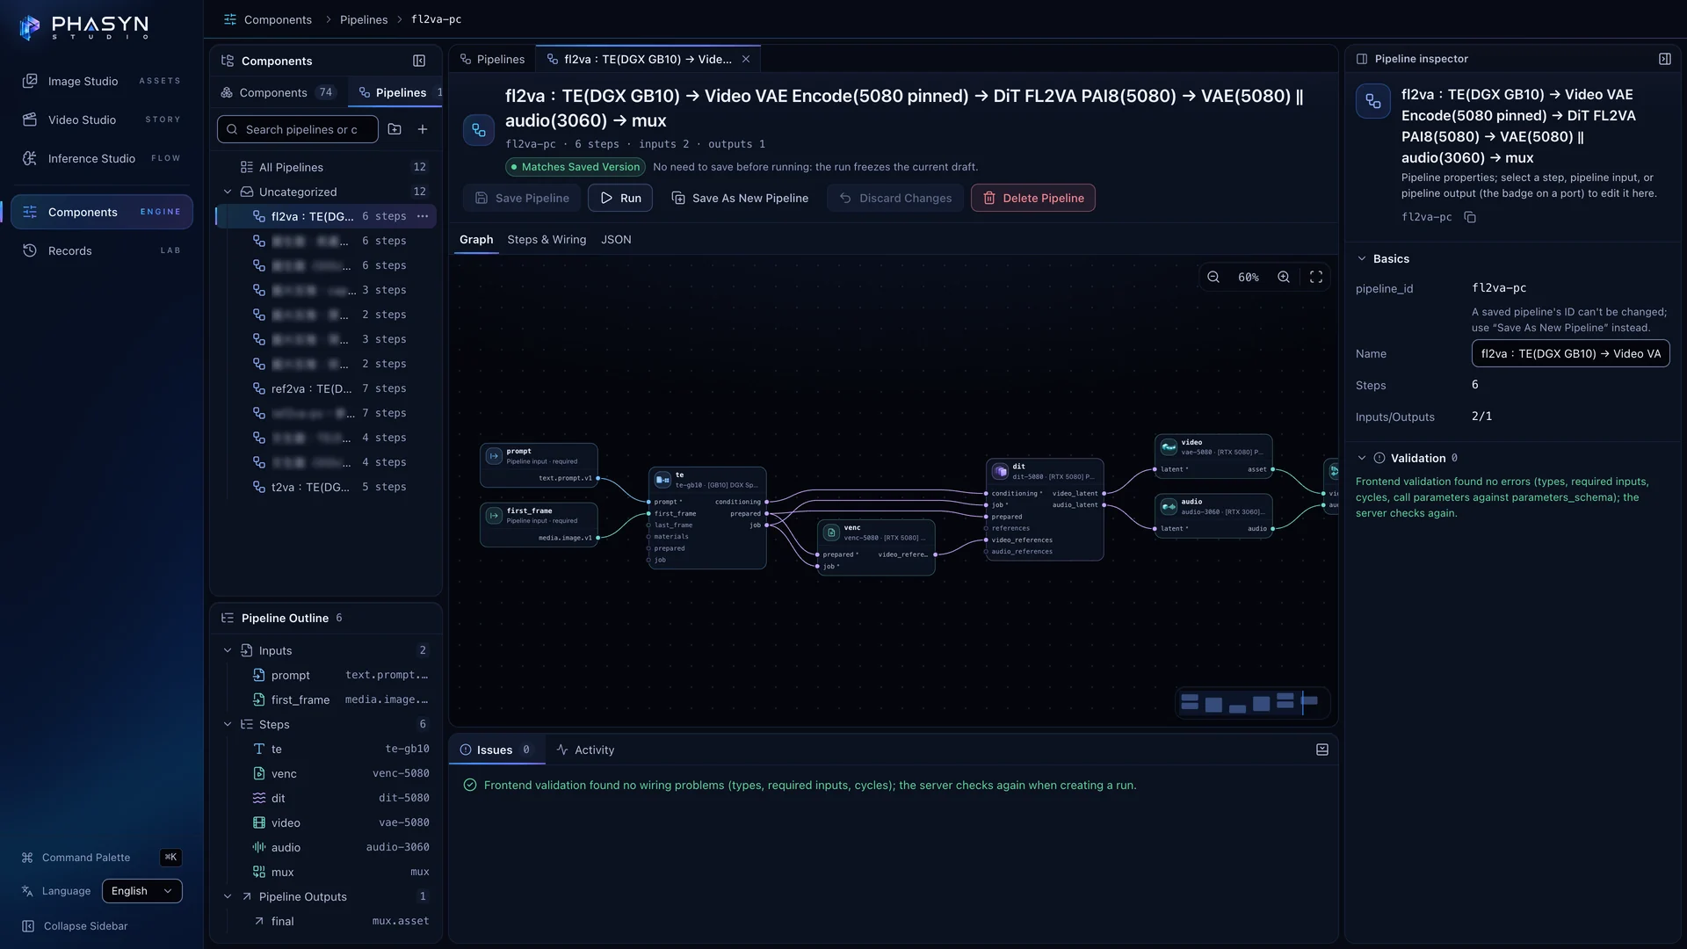Copy the fl2va-pc pipeline ID
1687x949 pixels.
[1470, 217]
